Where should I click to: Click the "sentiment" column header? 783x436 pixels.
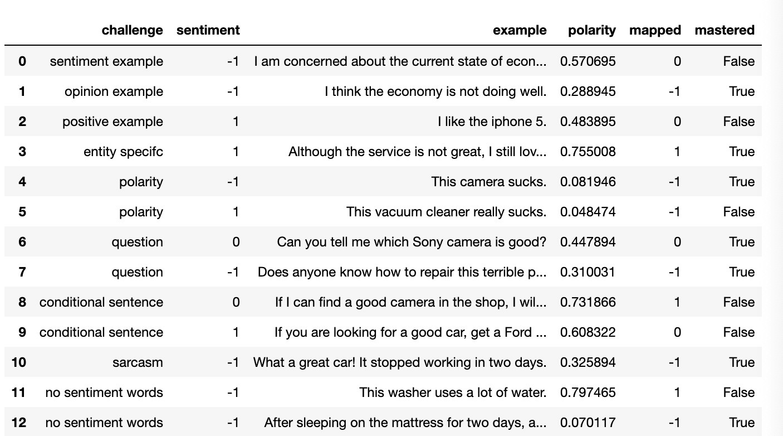tap(208, 30)
